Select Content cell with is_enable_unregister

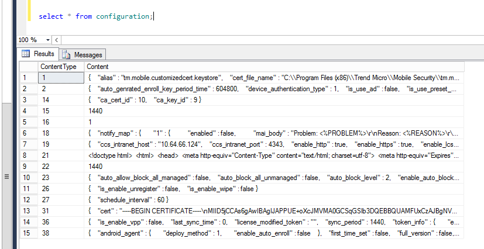click(x=274, y=189)
